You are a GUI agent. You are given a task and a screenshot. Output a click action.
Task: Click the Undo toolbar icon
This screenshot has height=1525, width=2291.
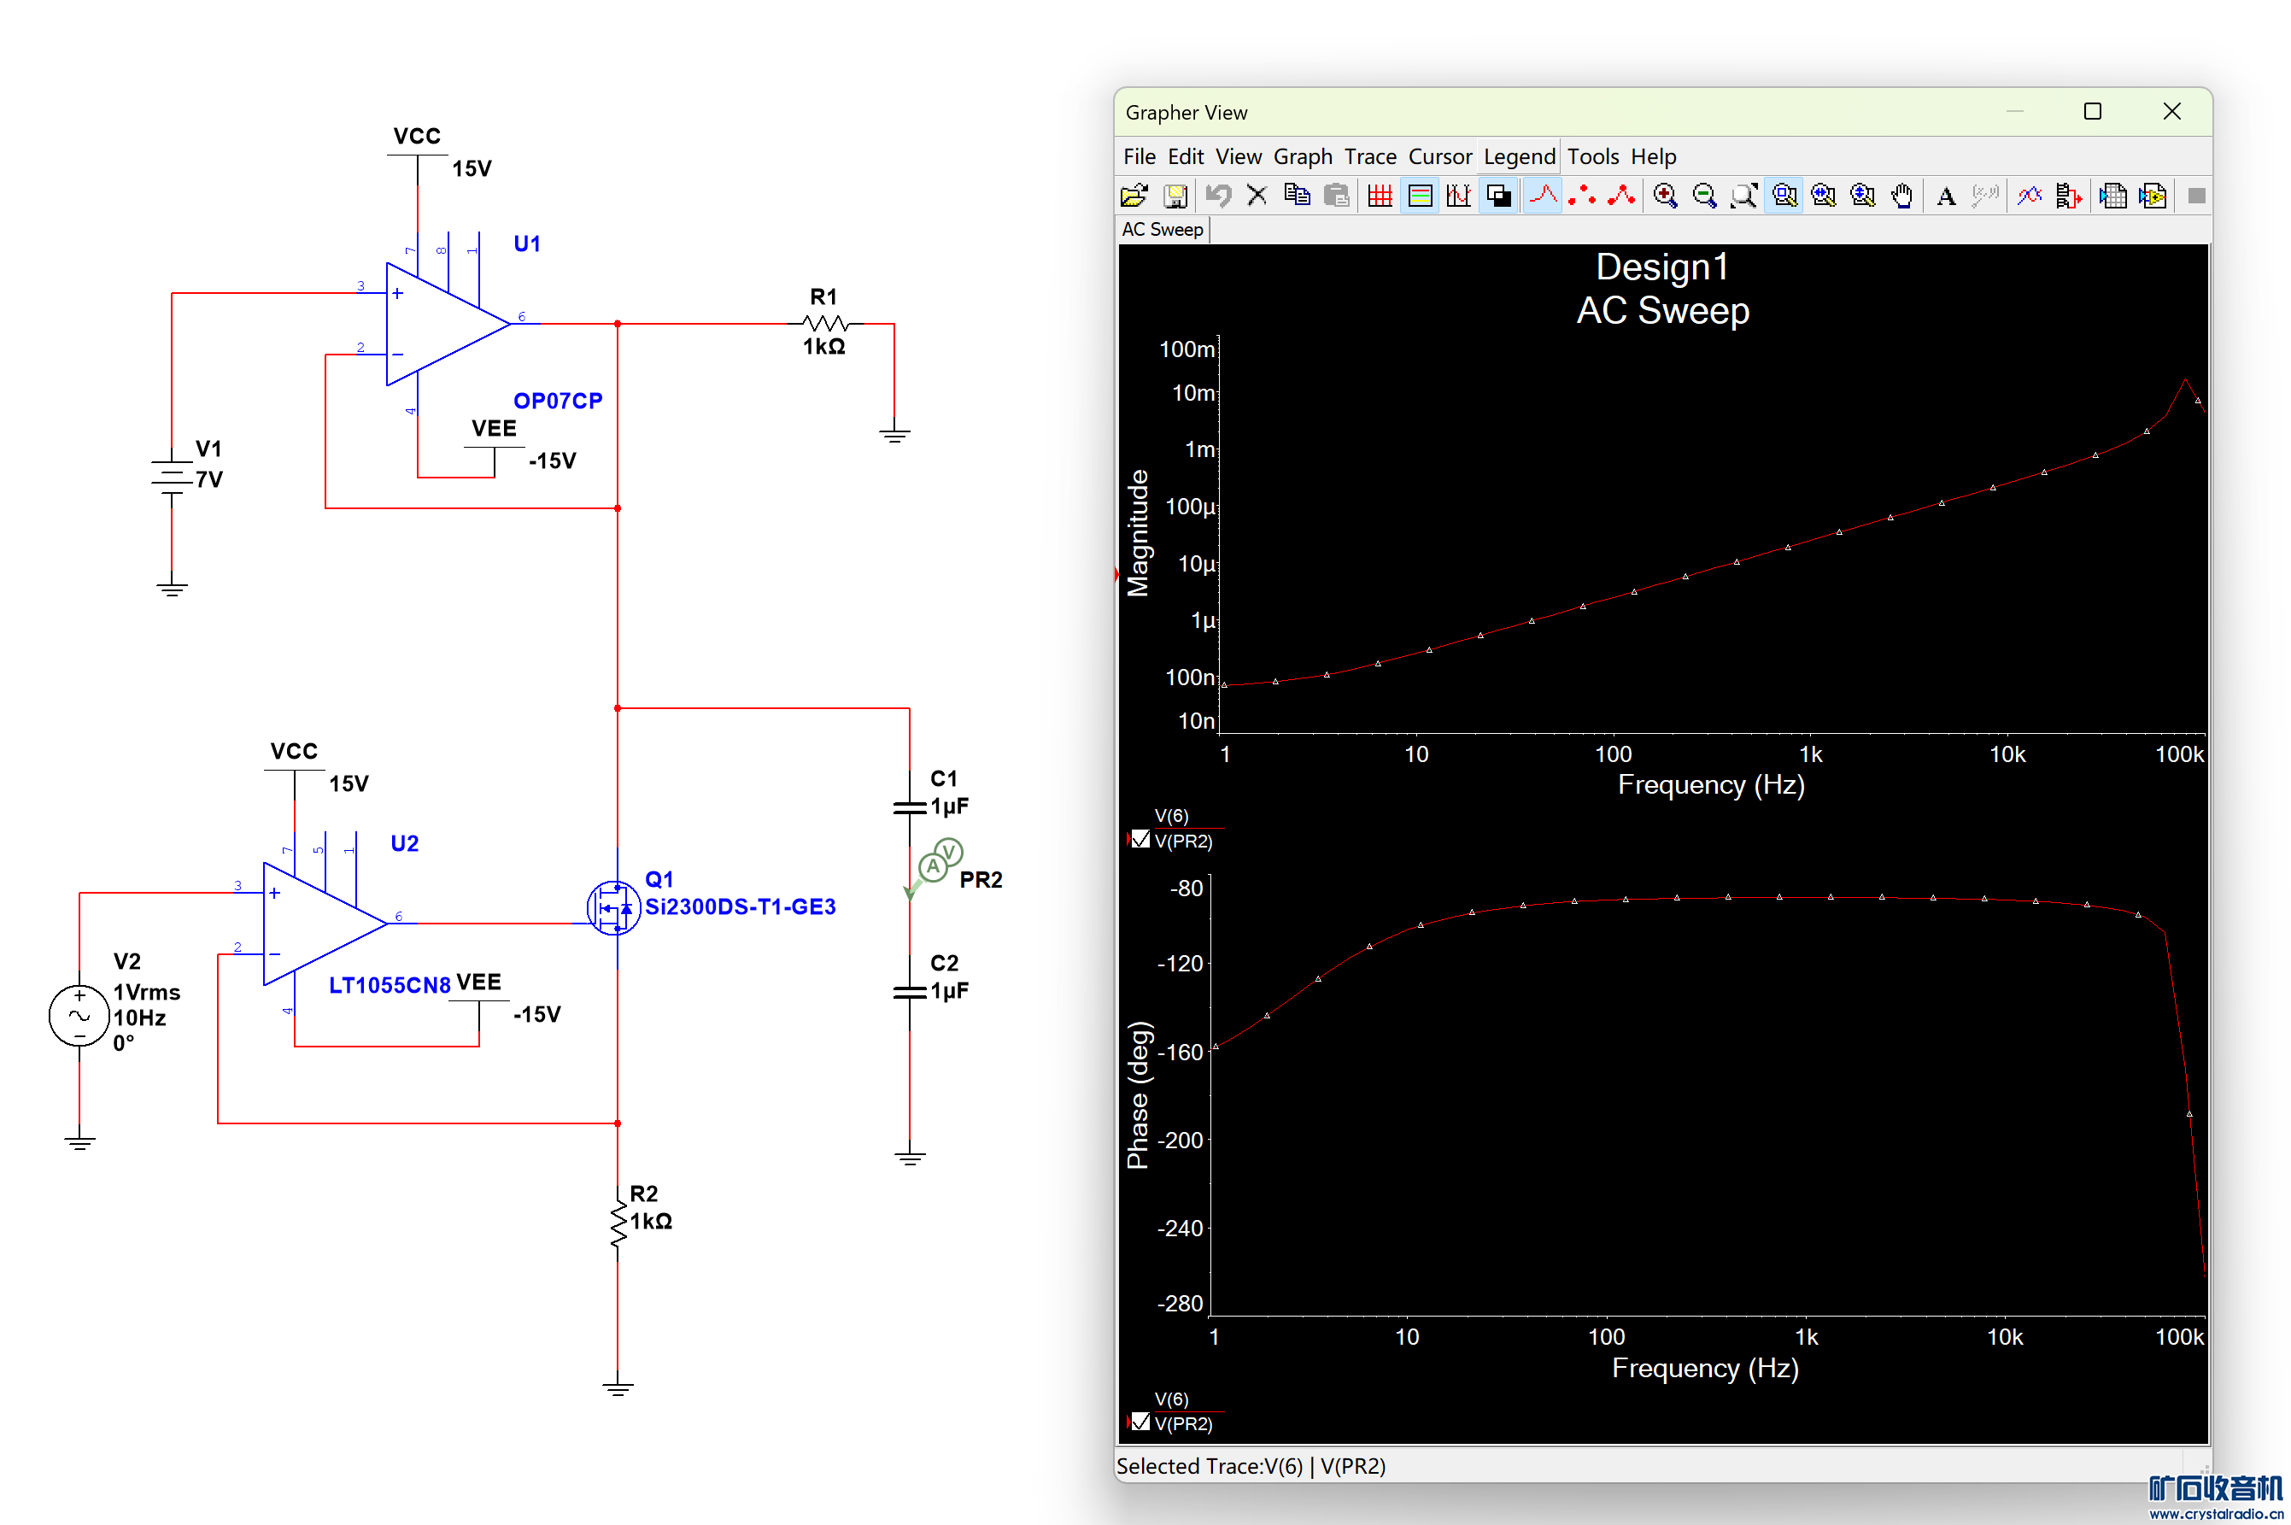(x=1217, y=196)
